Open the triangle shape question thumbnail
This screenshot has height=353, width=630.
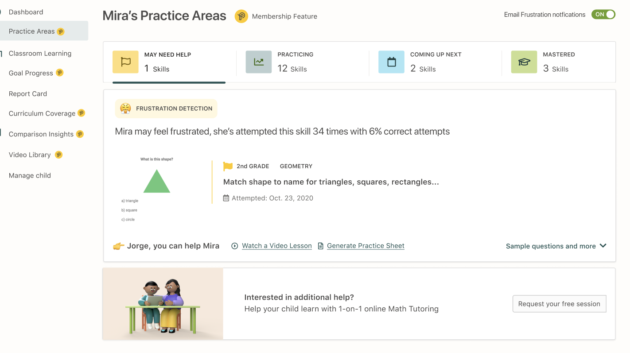tap(156, 190)
